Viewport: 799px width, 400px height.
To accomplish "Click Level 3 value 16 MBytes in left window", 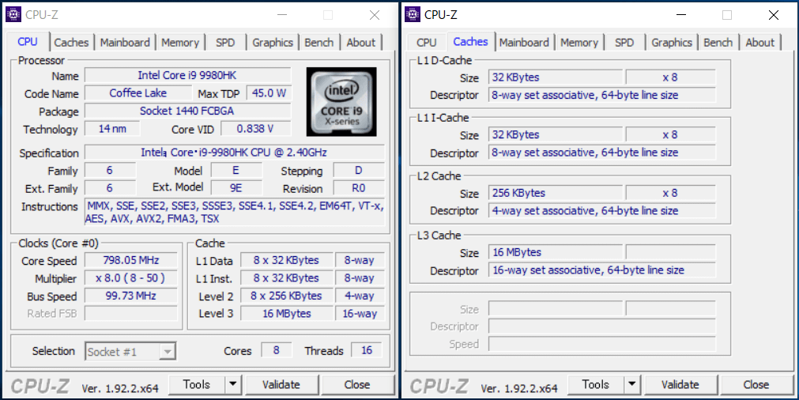I will click(x=286, y=313).
